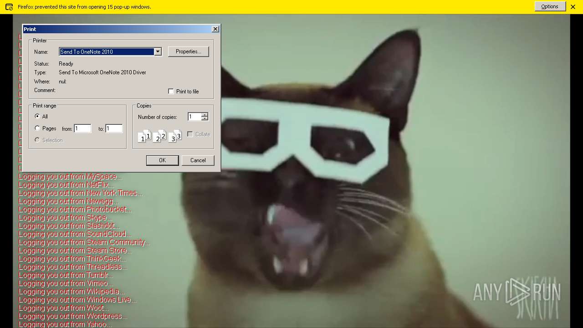The image size is (583, 328).
Task: Click 'Logging you out from SoundCloud...' text
Action: [75, 234]
